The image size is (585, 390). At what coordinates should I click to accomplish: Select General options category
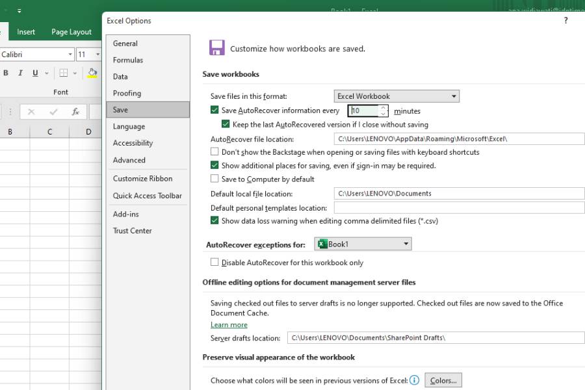pos(148,44)
